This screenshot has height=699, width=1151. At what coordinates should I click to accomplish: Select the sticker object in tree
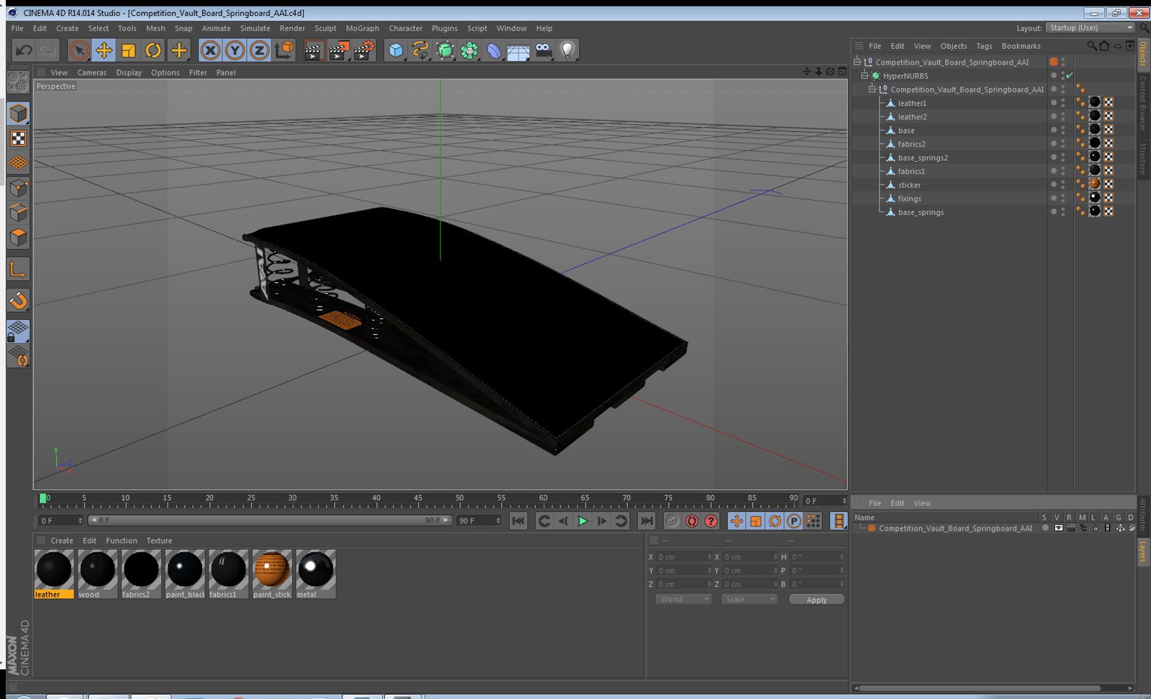(909, 185)
